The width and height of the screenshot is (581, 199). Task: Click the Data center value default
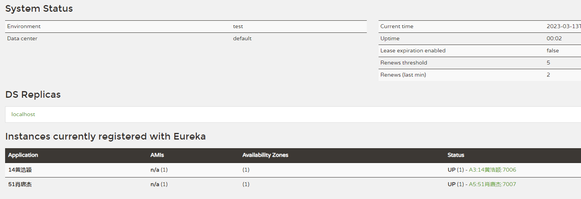tap(242, 39)
